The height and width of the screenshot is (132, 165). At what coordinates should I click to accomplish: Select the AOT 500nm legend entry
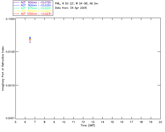pyautogui.click(x=36, y=5)
